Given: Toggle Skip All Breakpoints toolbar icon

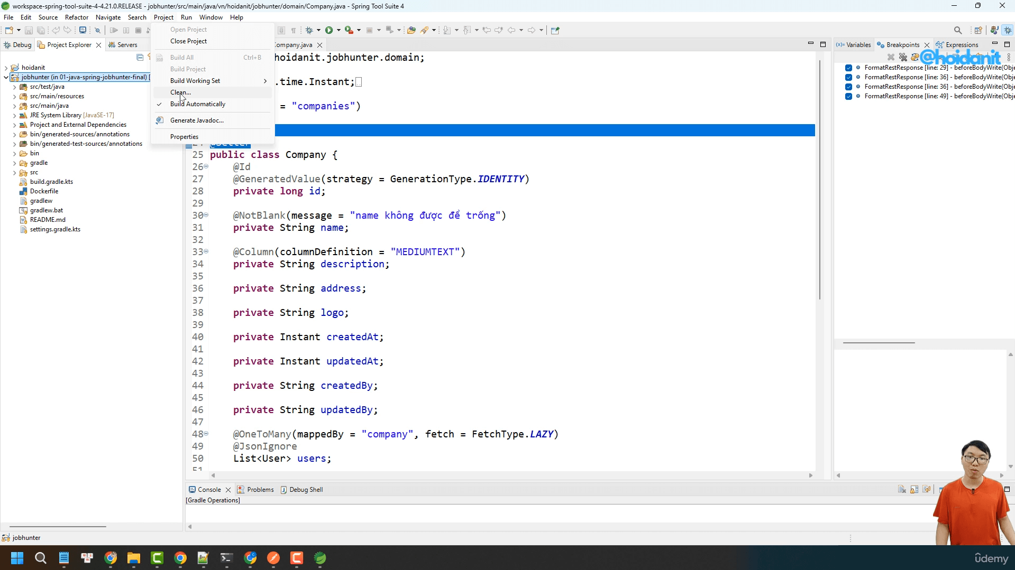Looking at the screenshot, I should (x=98, y=30).
